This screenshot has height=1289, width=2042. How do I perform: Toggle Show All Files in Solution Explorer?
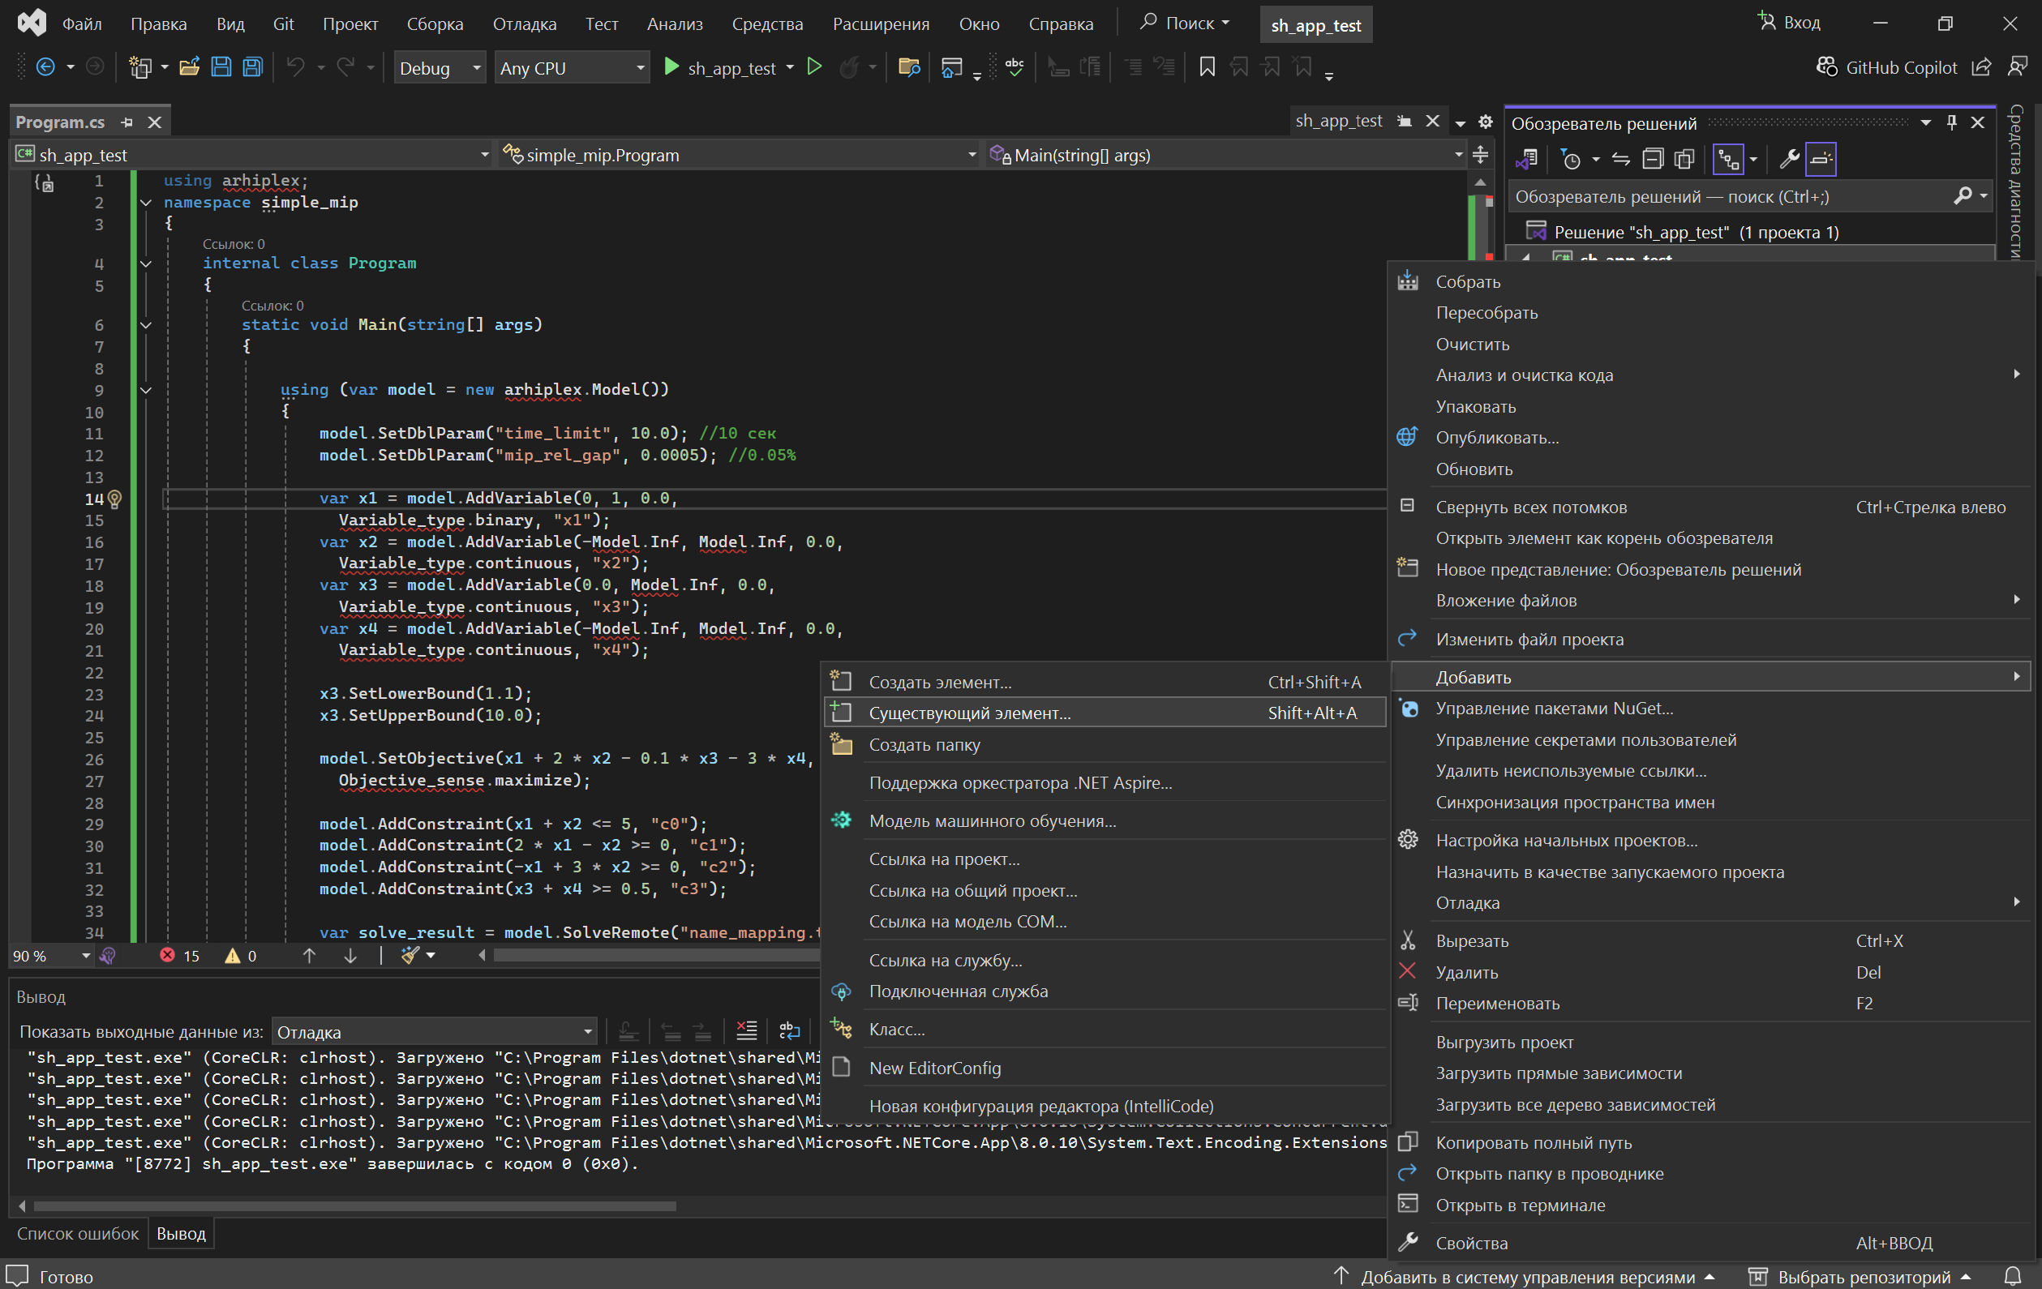click(x=1685, y=160)
